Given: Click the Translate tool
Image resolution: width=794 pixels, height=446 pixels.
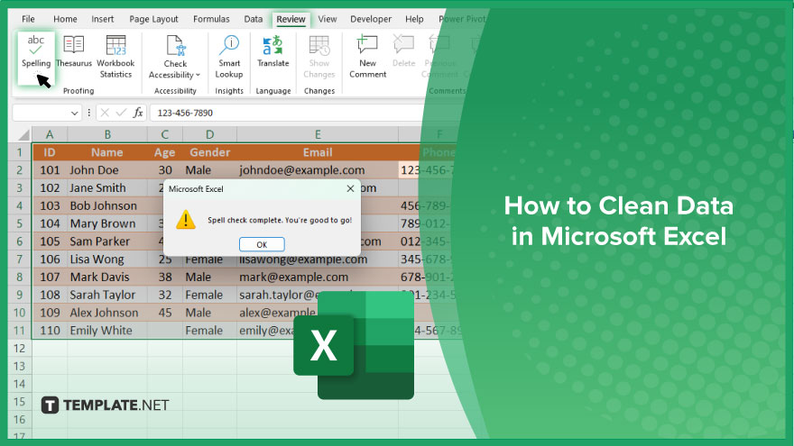Looking at the screenshot, I should click(272, 52).
